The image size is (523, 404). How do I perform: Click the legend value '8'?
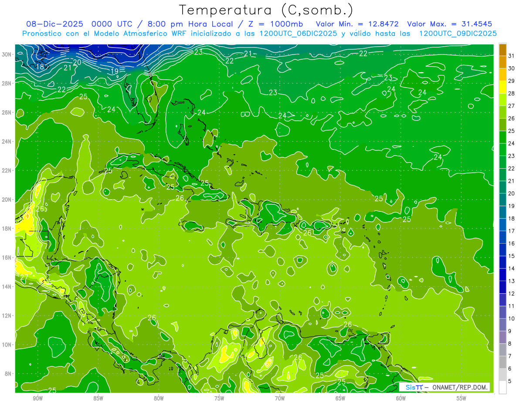click(x=510, y=344)
